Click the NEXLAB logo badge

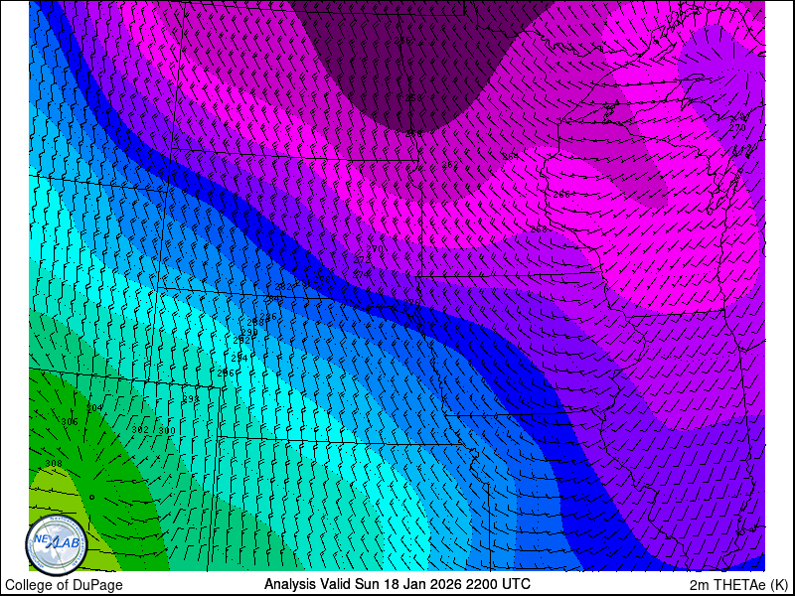click(x=57, y=545)
